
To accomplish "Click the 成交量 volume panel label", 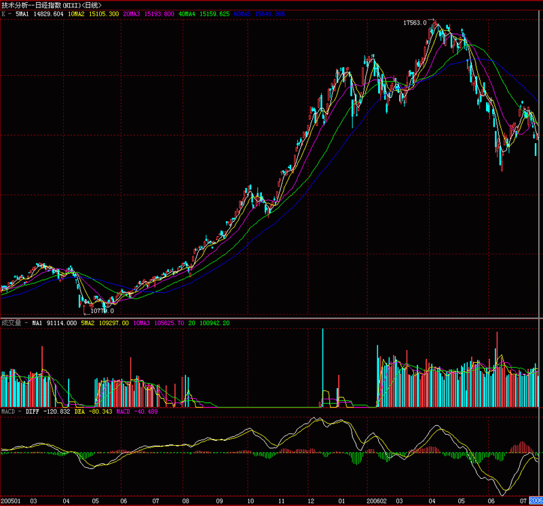I will pos(11,323).
